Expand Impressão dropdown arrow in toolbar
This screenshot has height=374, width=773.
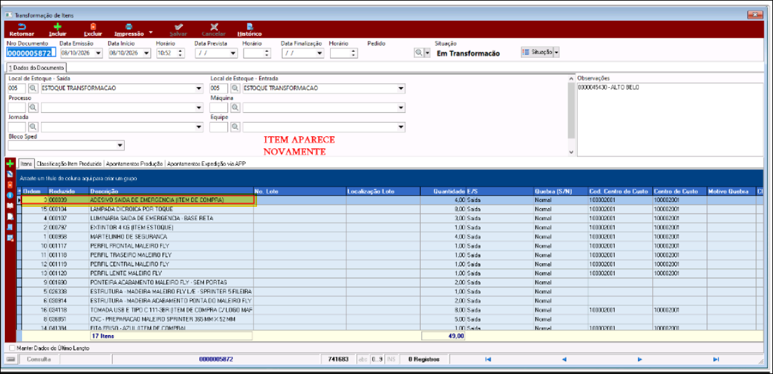pyautogui.click(x=150, y=33)
